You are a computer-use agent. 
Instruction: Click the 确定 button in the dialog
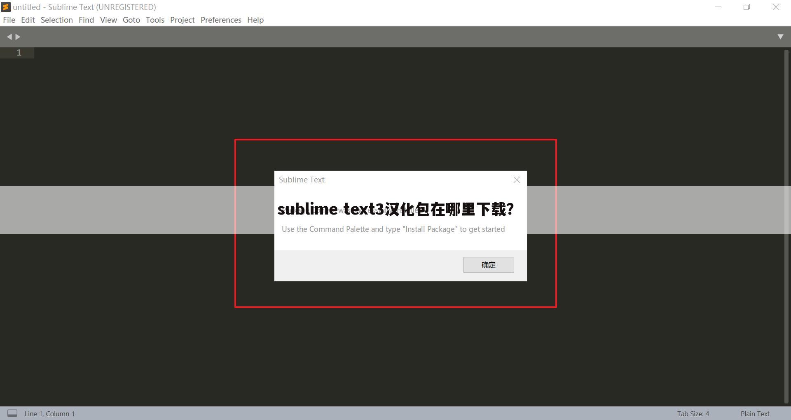point(489,265)
